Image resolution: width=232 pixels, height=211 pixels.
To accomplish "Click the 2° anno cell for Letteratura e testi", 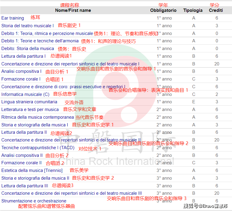I will (x=164, y=109).
